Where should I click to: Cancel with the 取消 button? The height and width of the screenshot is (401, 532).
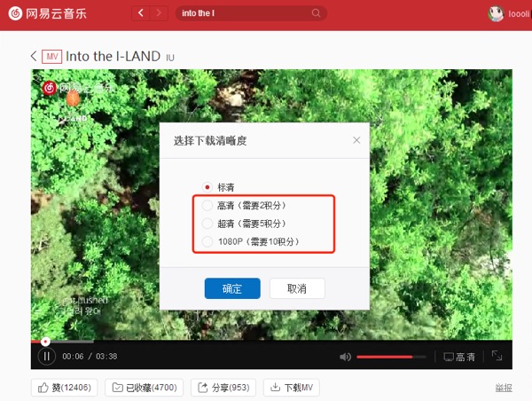click(x=297, y=288)
